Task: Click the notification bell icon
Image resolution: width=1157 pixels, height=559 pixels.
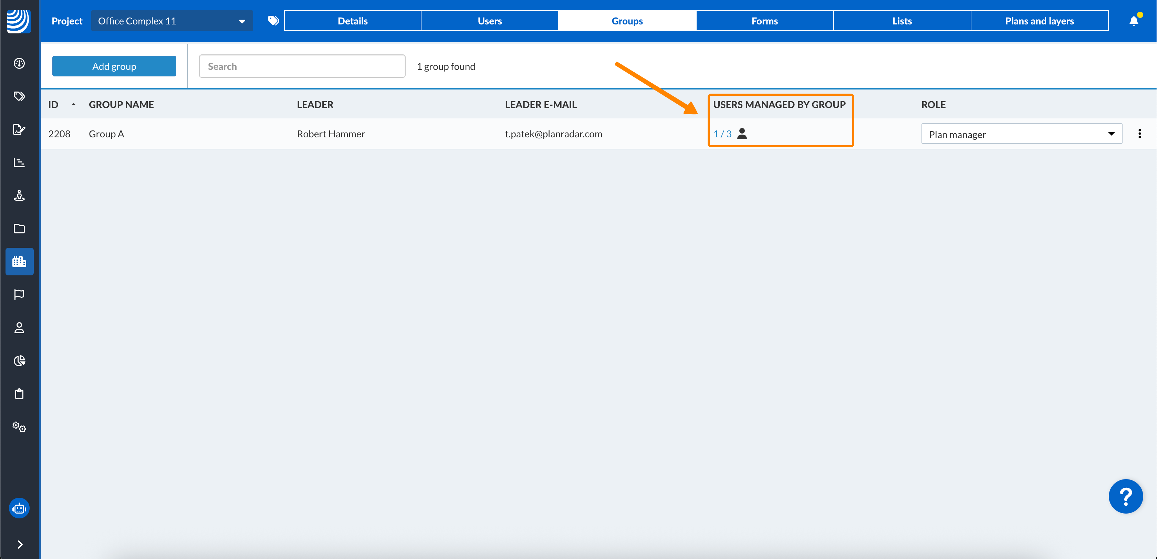Action: click(x=1134, y=21)
